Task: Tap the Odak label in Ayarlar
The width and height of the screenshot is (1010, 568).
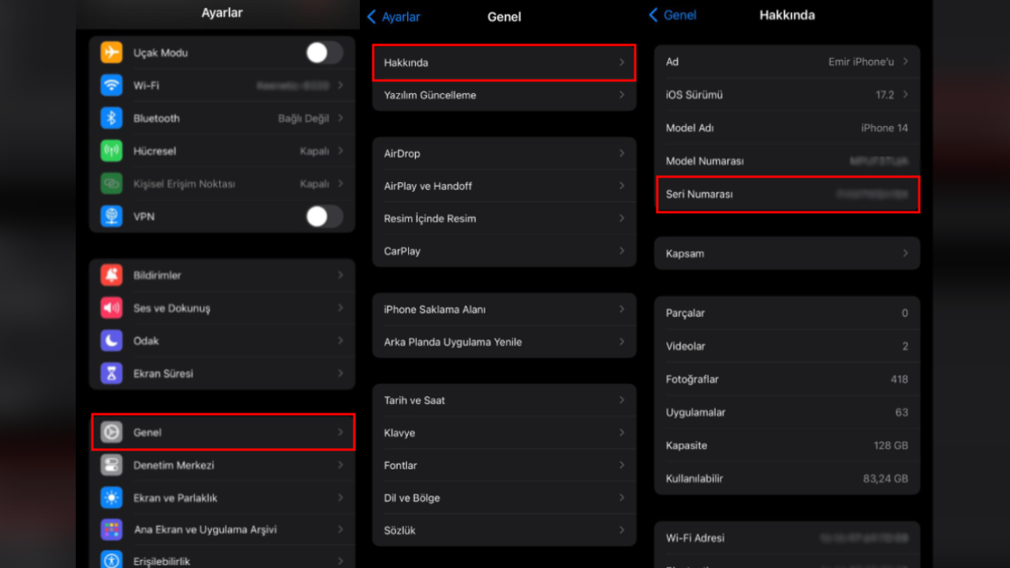Action: coord(146,341)
